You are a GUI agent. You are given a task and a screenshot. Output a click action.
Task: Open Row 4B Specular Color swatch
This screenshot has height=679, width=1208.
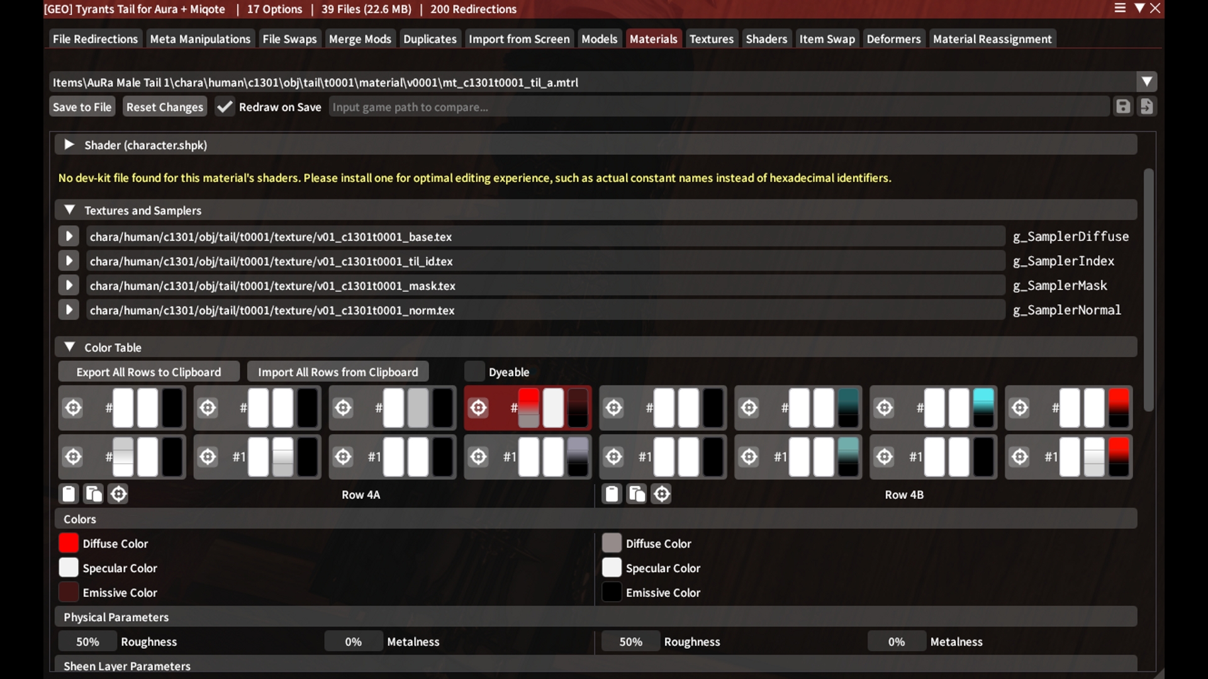pos(612,567)
